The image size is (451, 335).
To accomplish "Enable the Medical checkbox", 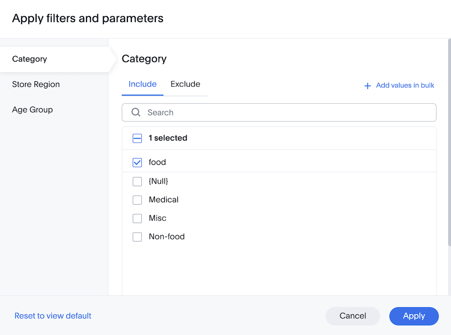I will [x=137, y=199].
